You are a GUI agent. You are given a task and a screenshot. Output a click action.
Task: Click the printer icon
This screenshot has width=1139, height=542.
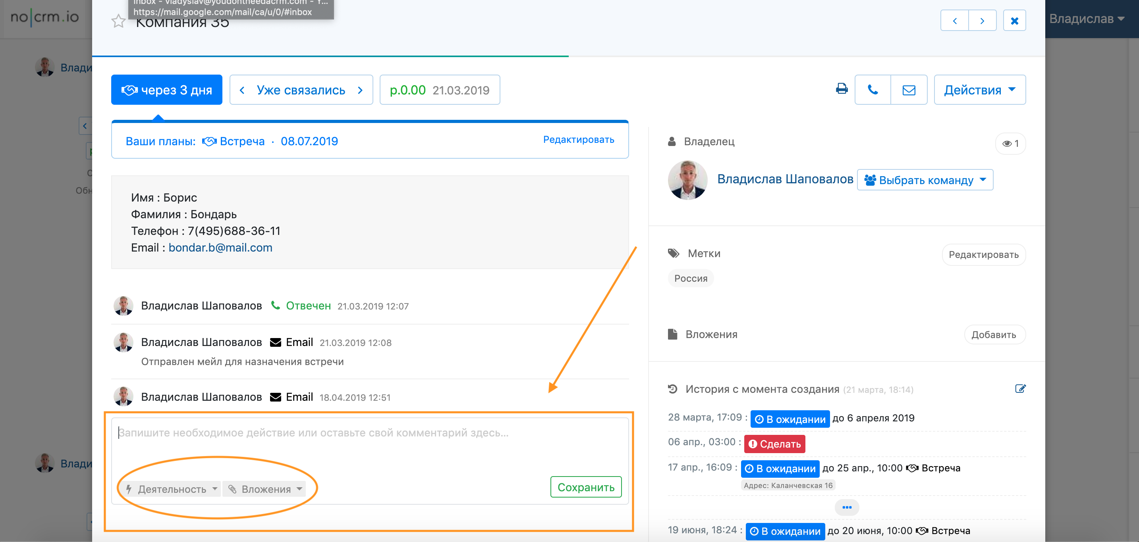coord(842,89)
